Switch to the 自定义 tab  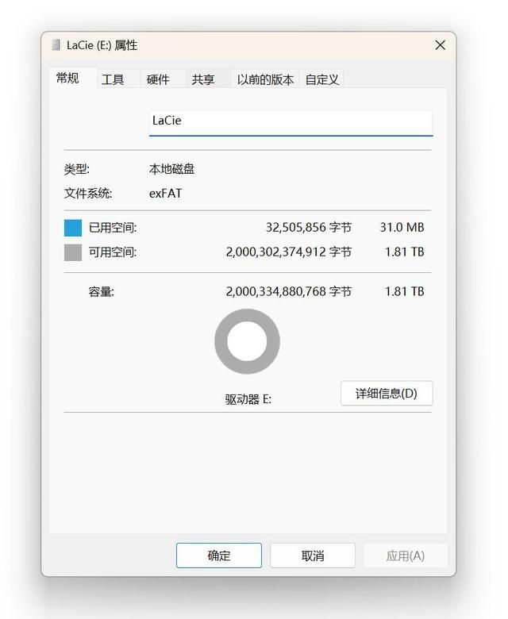pos(322,79)
